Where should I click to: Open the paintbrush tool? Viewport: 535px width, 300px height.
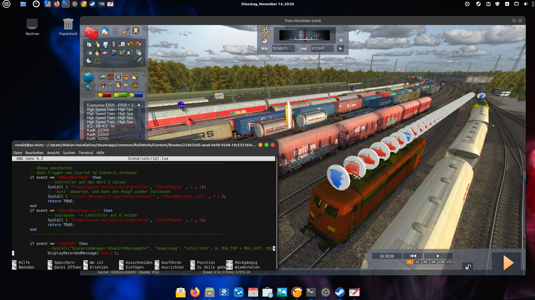pos(125,31)
